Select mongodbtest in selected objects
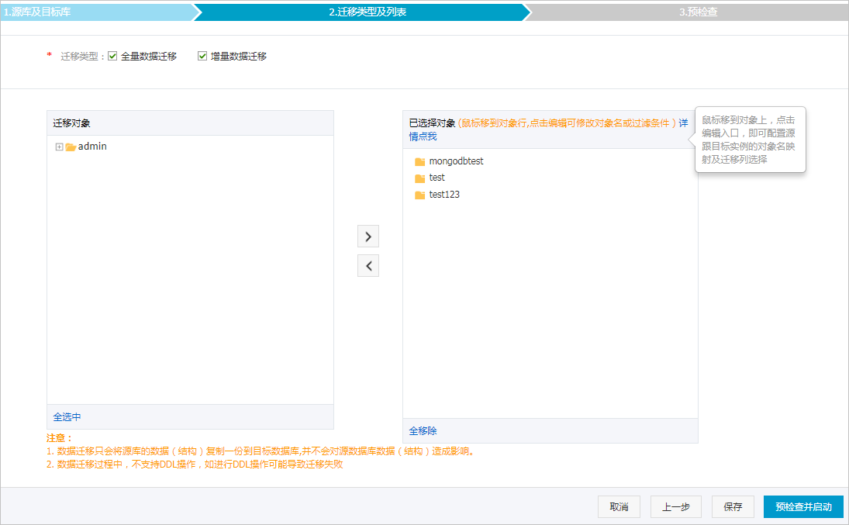 457,161
